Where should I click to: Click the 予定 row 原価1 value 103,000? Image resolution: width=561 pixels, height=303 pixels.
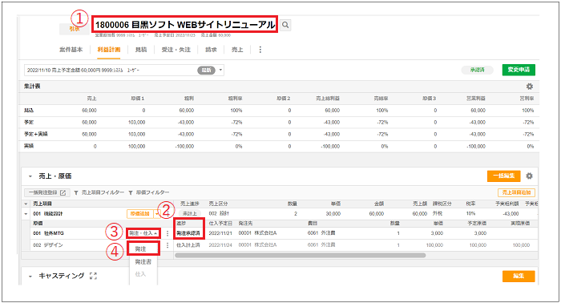point(137,123)
